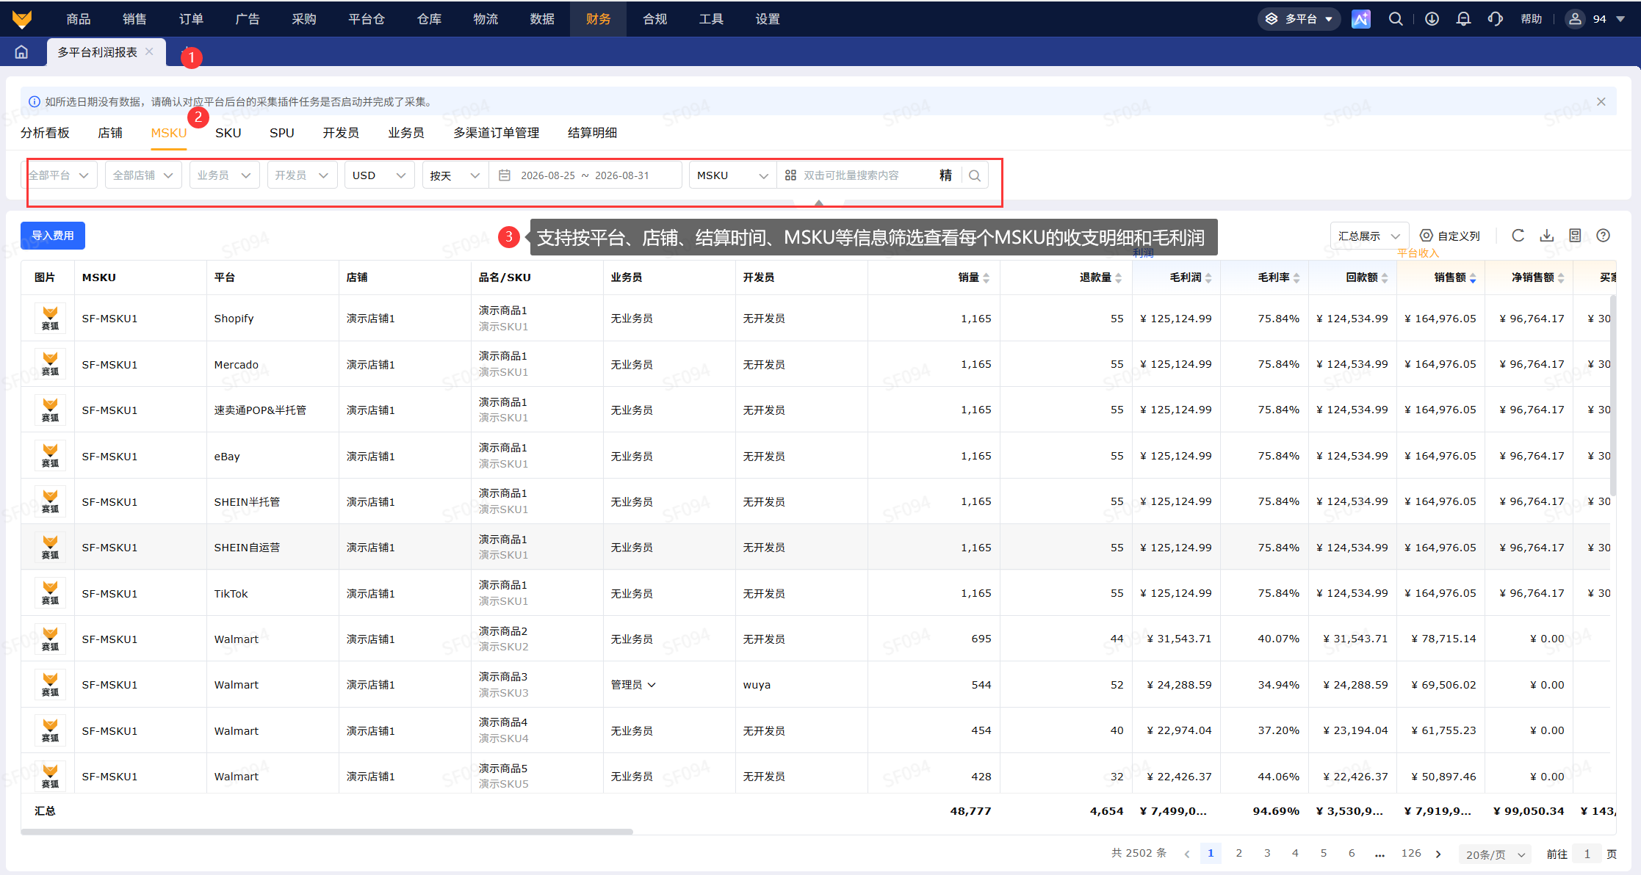Image resolution: width=1641 pixels, height=875 pixels.
Task: Click the date range picker field
Action: (x=585, y=175)
